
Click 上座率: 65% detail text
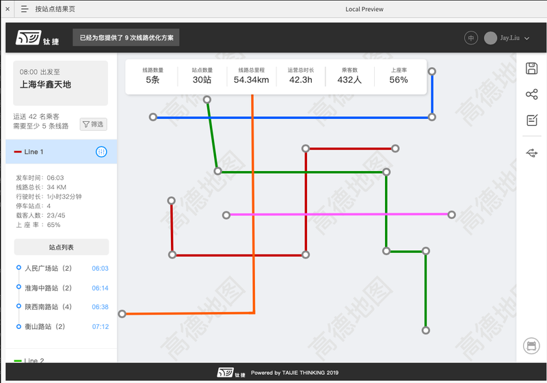click(x=38, y=224)
